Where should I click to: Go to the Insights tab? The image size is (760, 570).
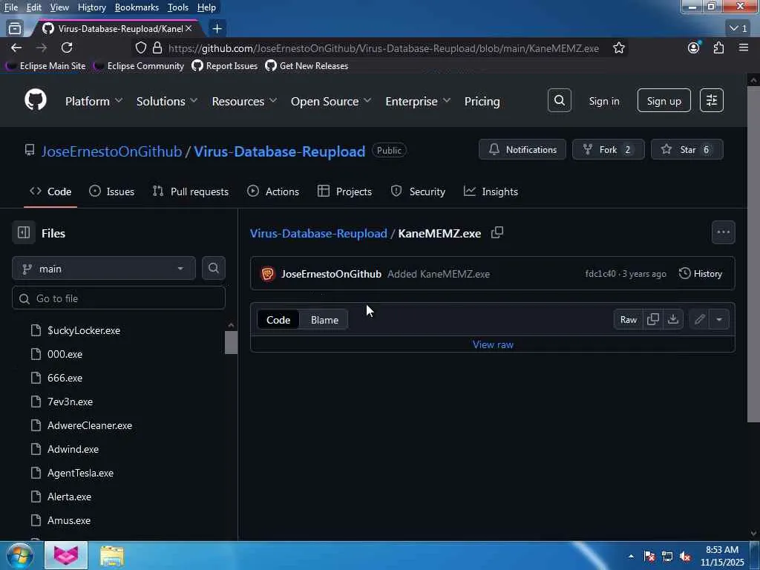pos(491,191)
